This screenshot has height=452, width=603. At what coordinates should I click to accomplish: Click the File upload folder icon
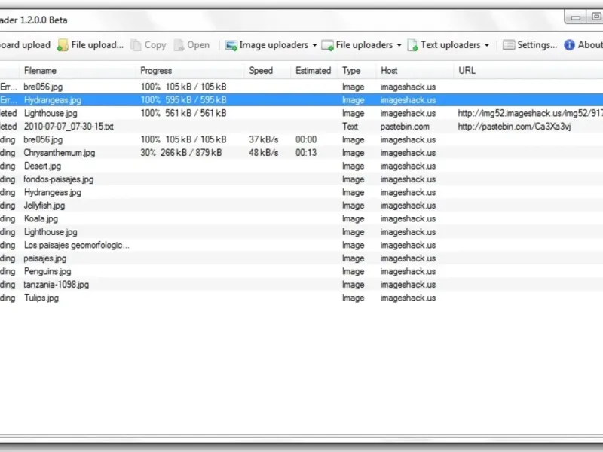click(x=63, y=45)
